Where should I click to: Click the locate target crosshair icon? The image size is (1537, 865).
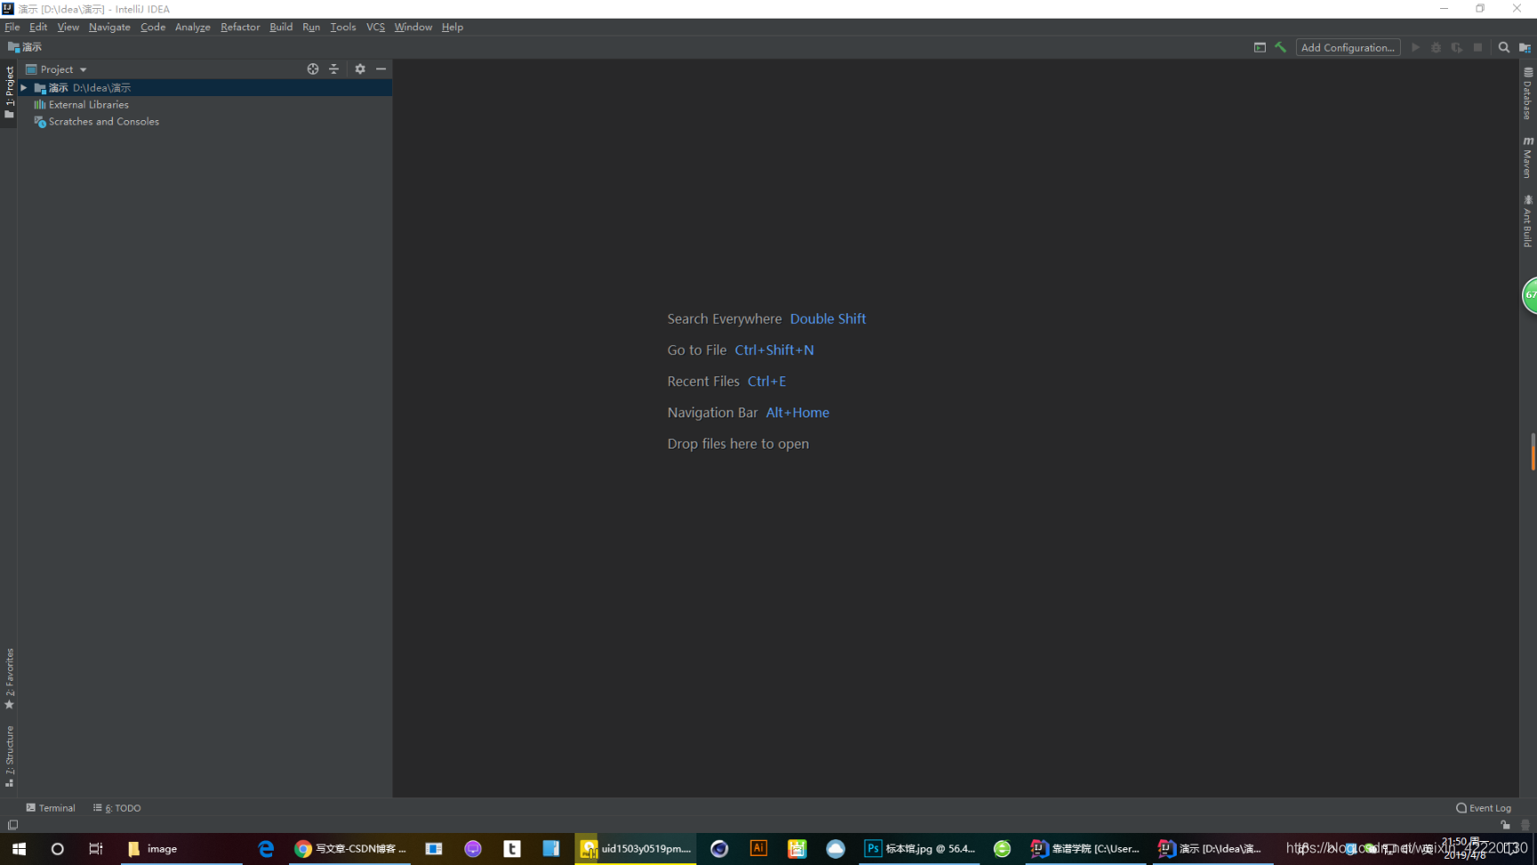pos(313,69)
